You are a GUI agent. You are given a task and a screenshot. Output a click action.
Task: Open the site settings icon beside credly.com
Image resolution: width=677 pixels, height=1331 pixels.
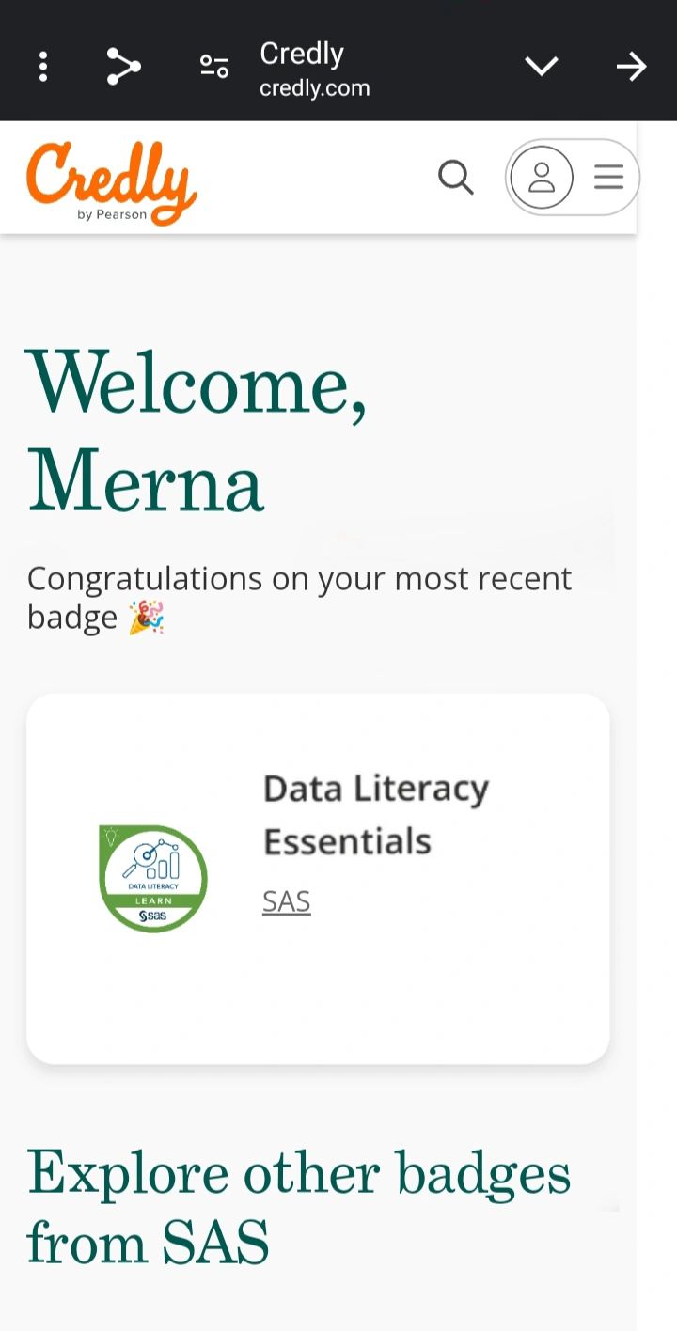[214, 67]
